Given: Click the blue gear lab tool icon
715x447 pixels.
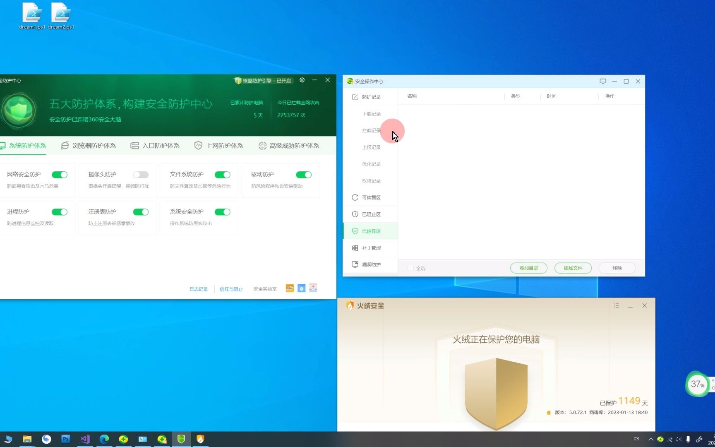Looking at the screenshot, I should (302, 288).
